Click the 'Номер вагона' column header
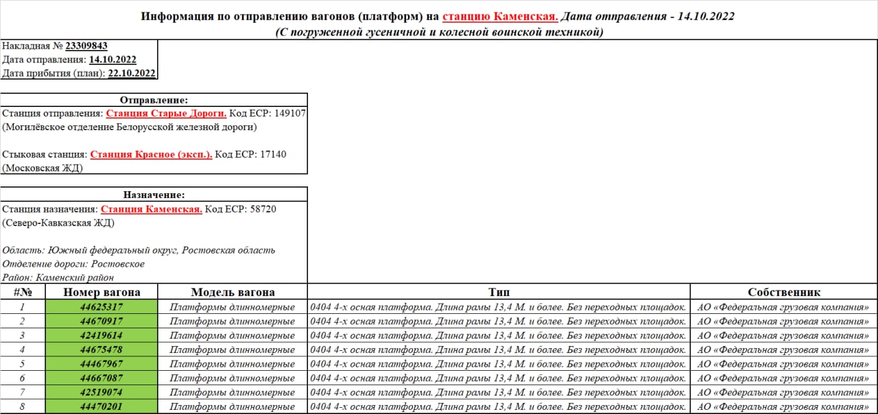Screen dimensions: 878x414 (102, 292)
